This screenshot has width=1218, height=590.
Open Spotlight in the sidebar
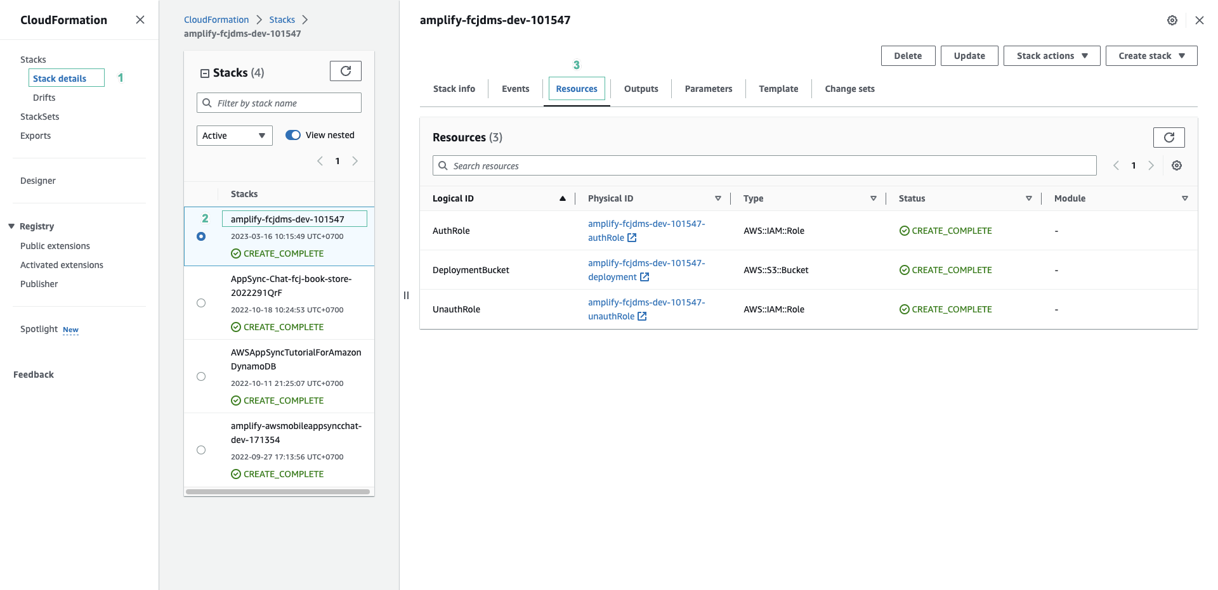[39, 329]
